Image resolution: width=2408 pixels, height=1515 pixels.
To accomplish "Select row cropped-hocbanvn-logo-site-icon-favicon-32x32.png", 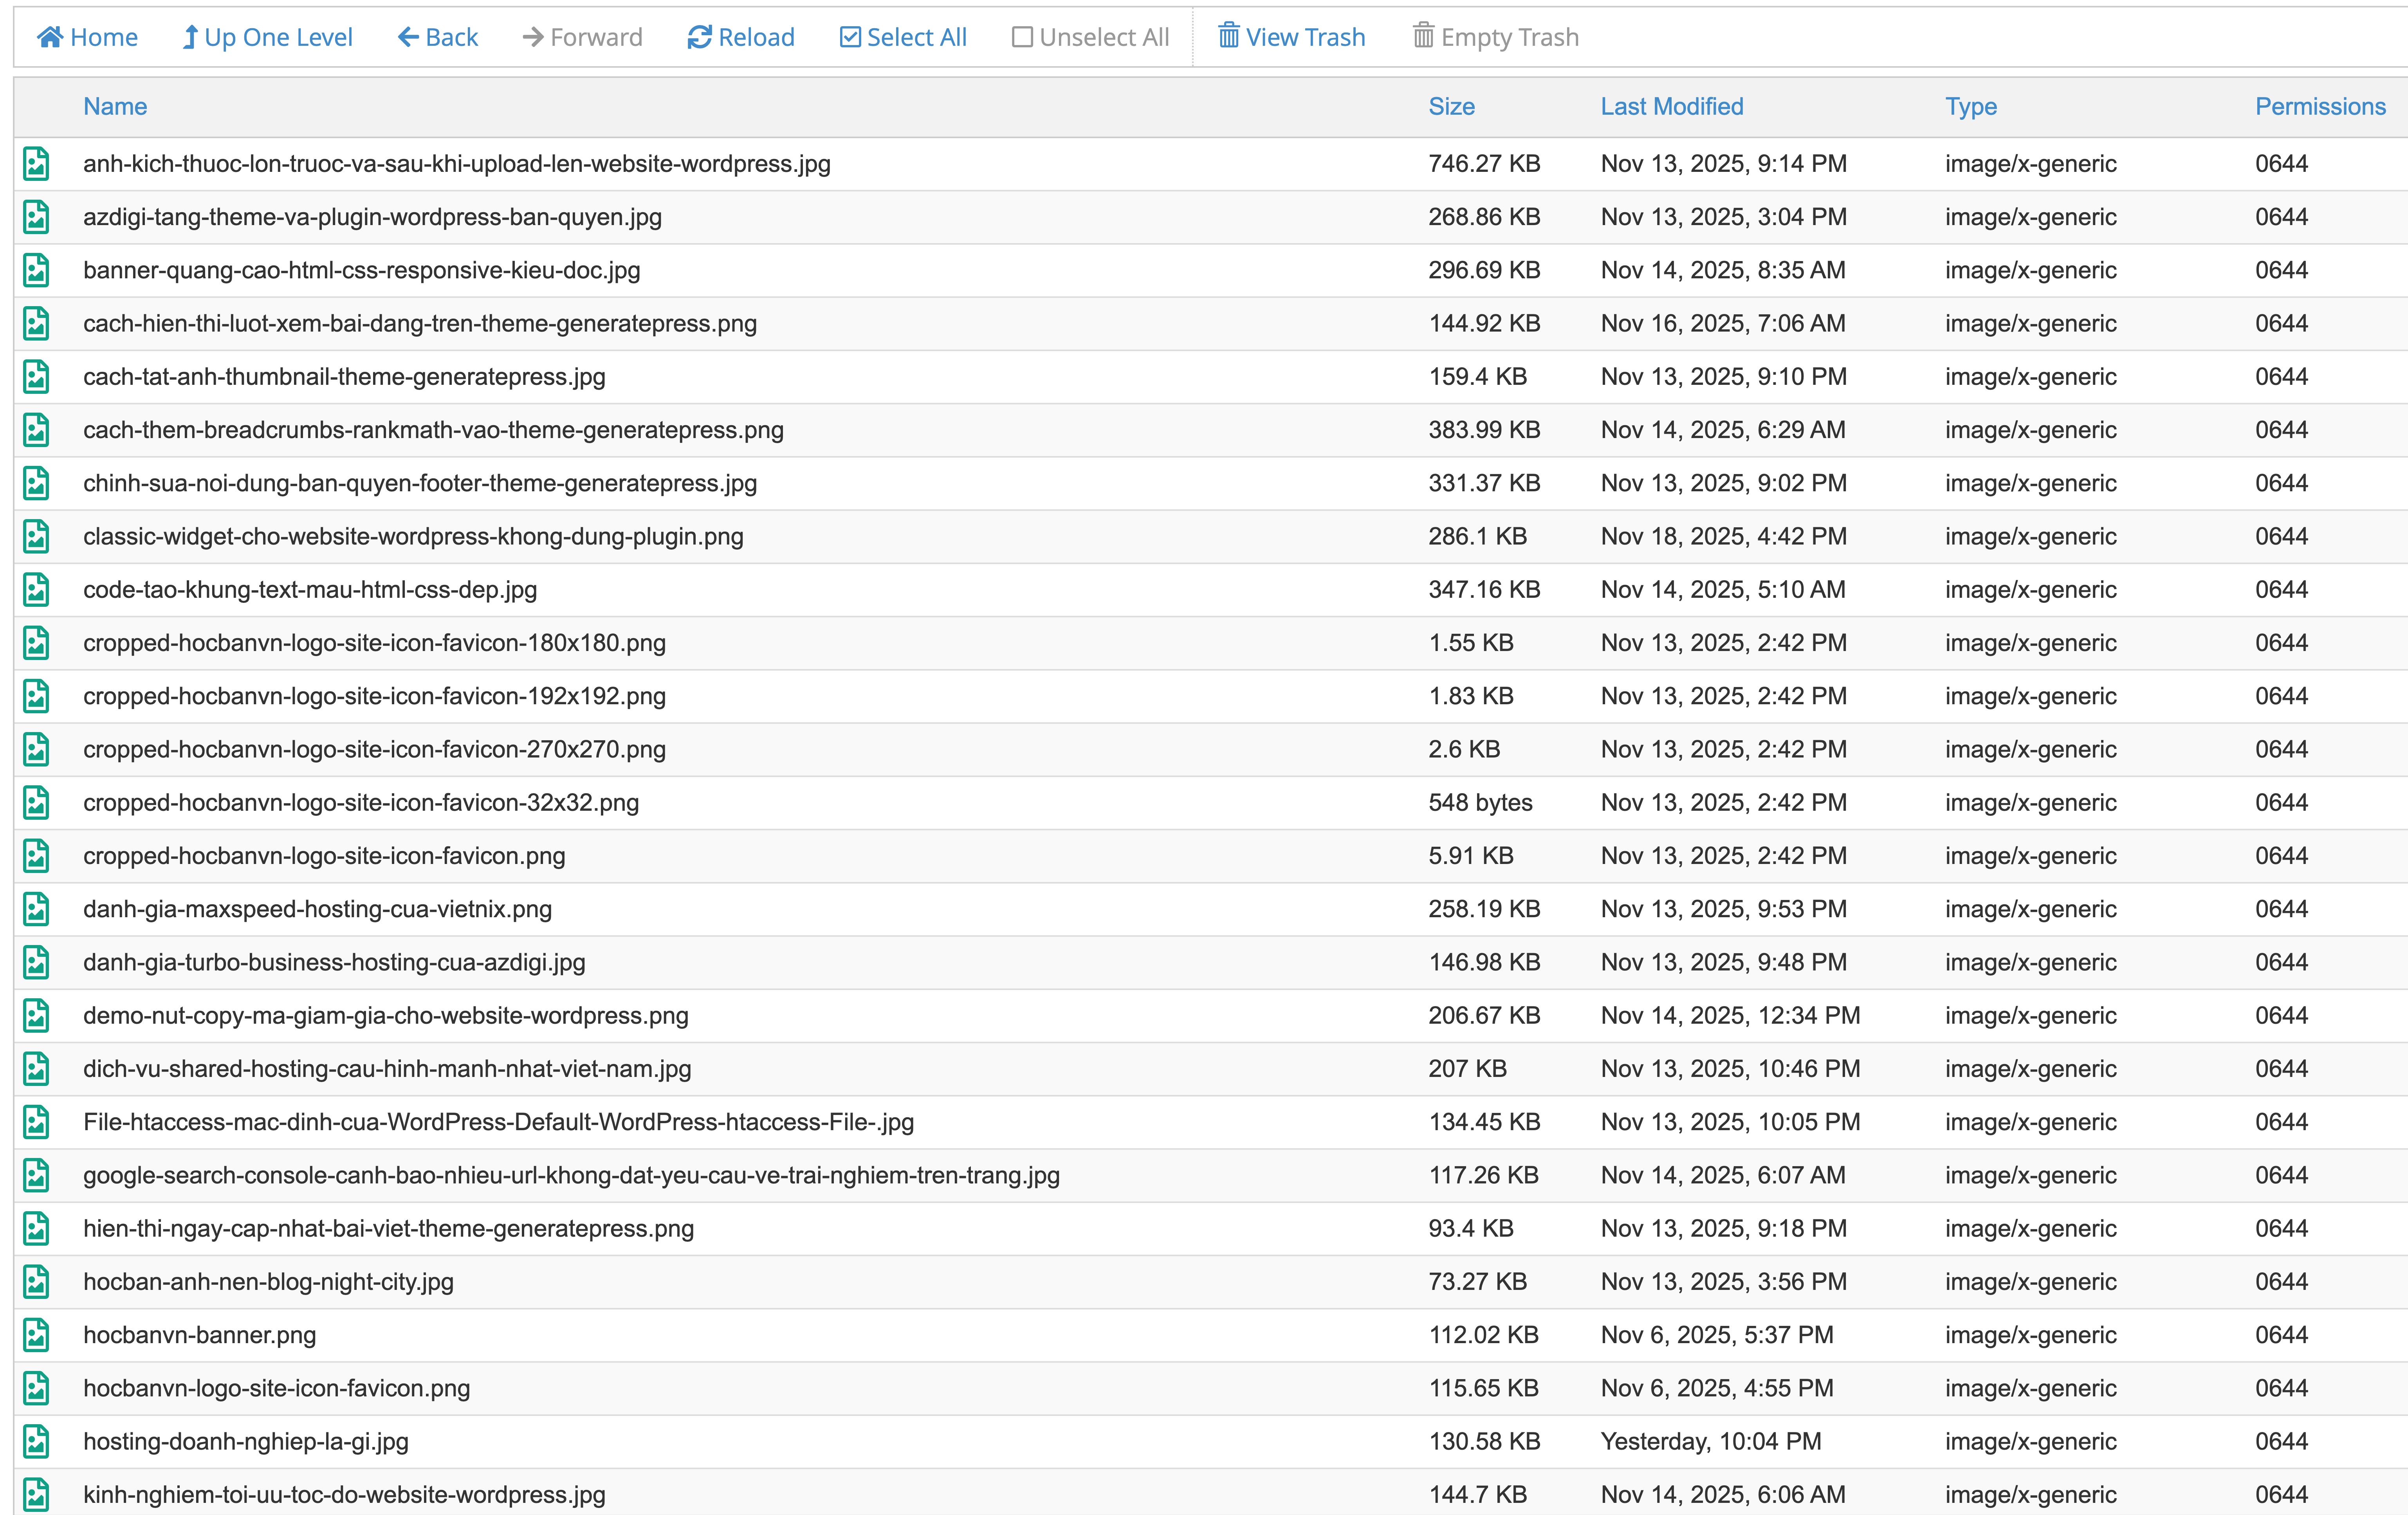I will (361, 802).
